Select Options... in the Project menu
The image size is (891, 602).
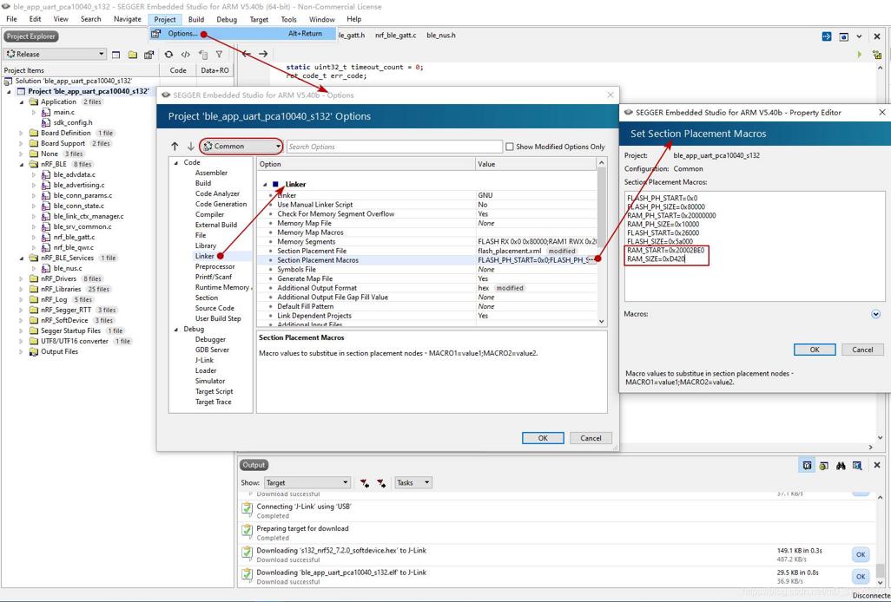pos(242,34)
